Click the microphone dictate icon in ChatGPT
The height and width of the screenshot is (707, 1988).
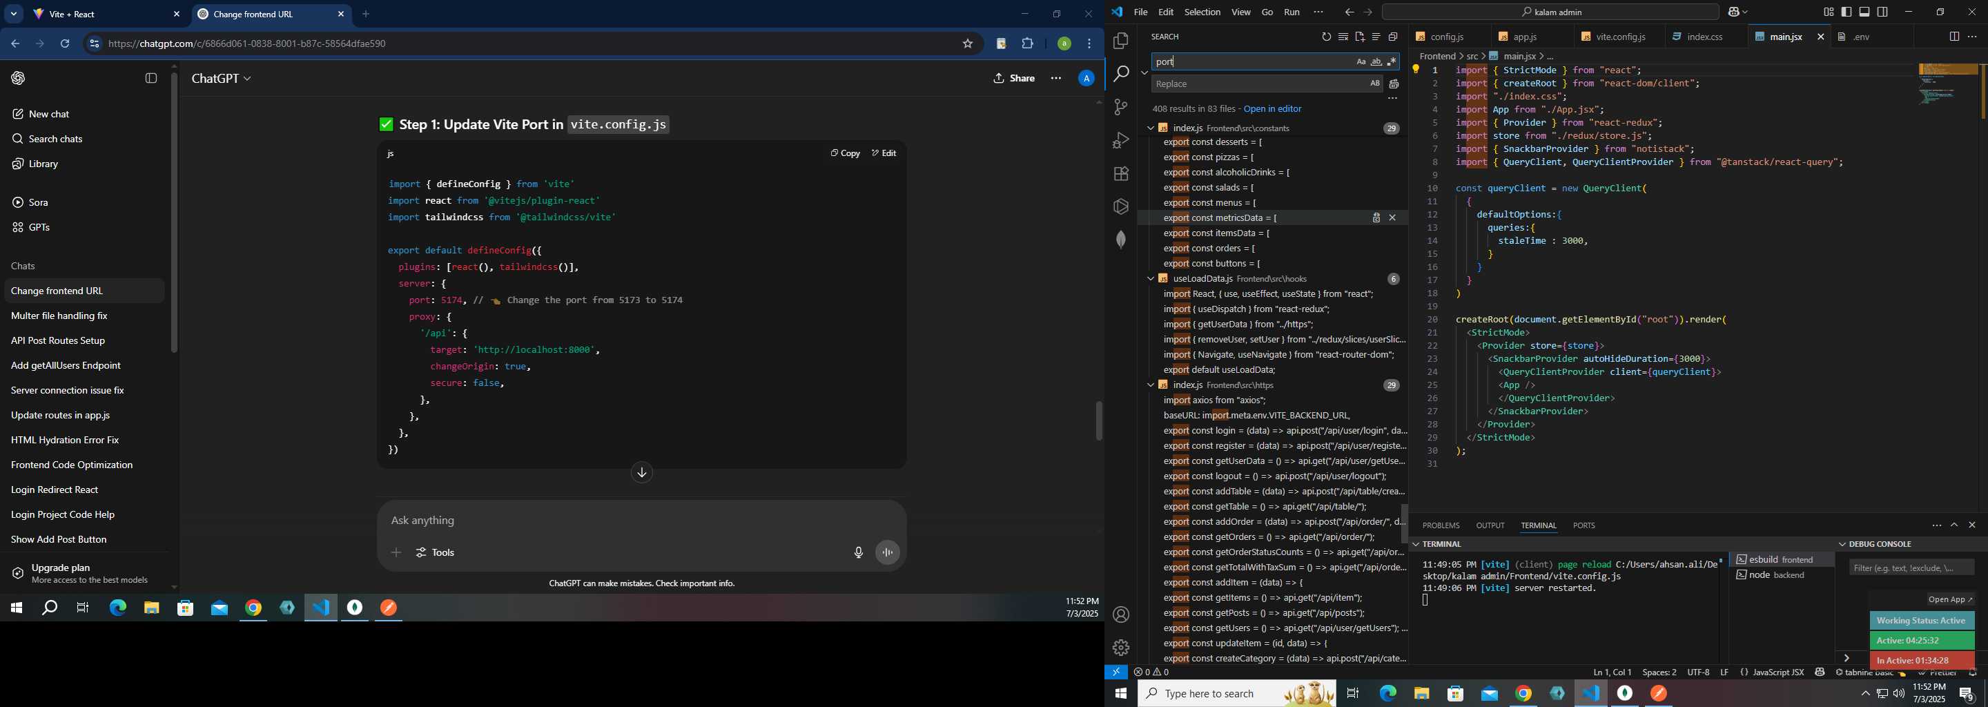coord(858,552)
